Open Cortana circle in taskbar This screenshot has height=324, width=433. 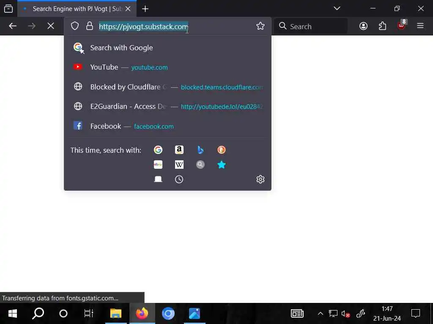[x=63, y=313]
